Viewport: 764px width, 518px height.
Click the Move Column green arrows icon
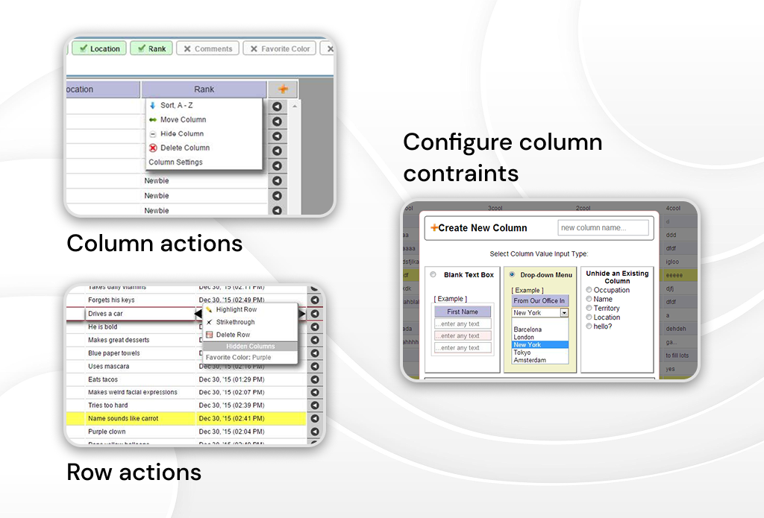(152, 119)
